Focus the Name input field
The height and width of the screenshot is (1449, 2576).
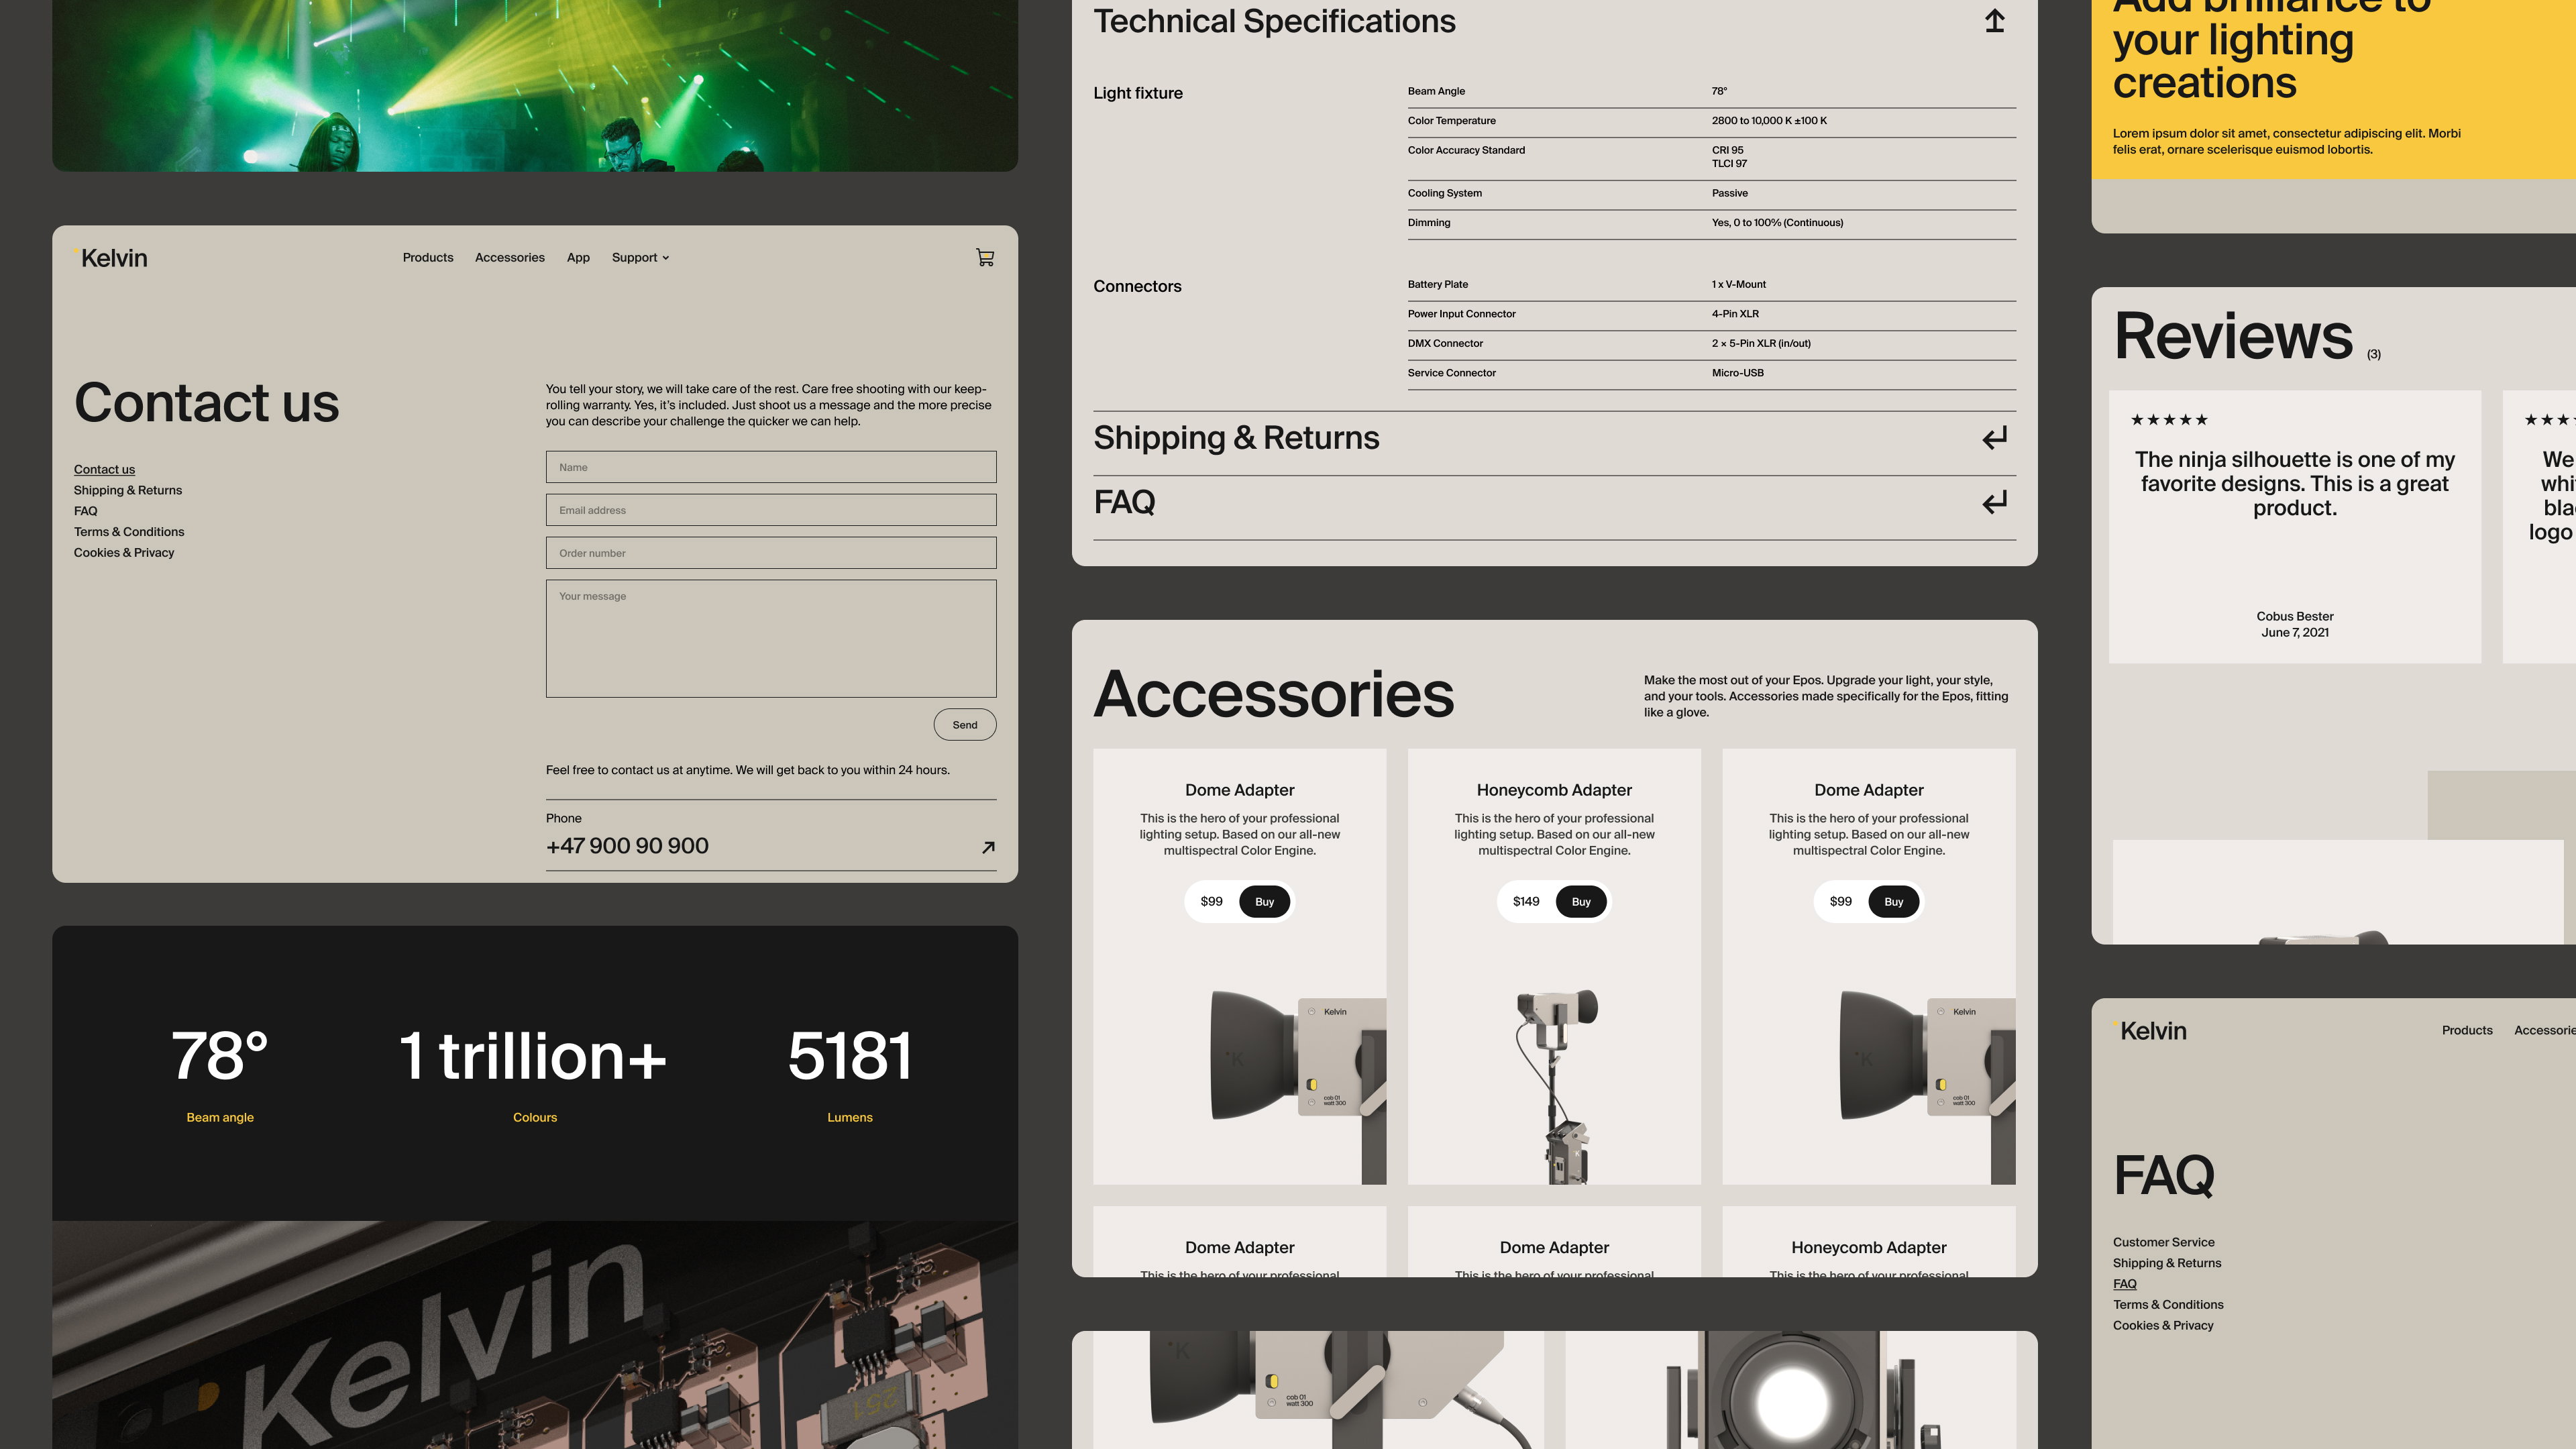pos(771,467)
